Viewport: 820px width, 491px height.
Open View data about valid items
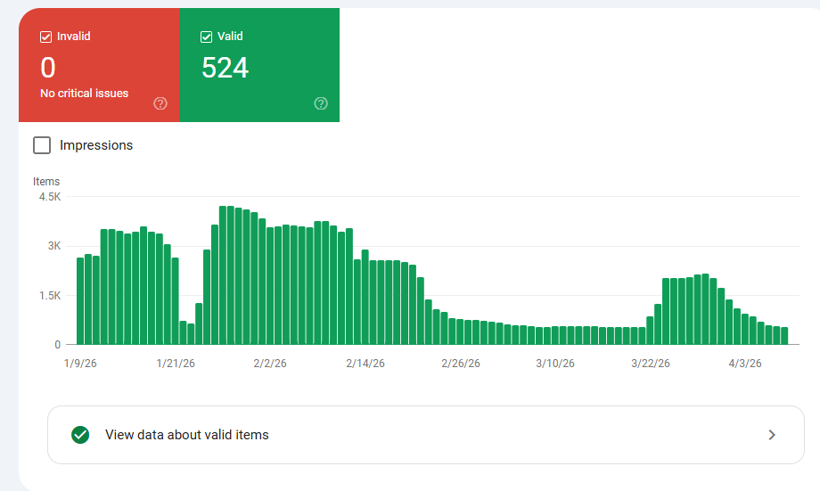pyautogui.click(x=187, y=435)
